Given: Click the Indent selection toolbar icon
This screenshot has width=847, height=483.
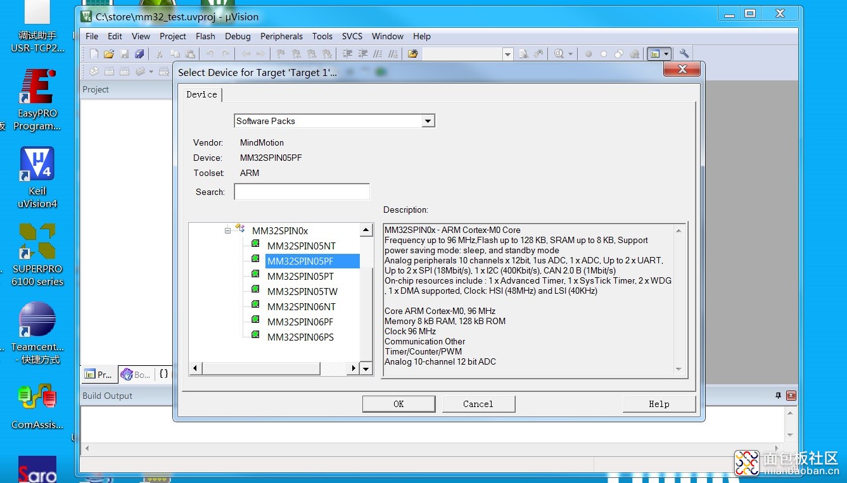Looking at the screenshot, I should [x=347, y=54].
